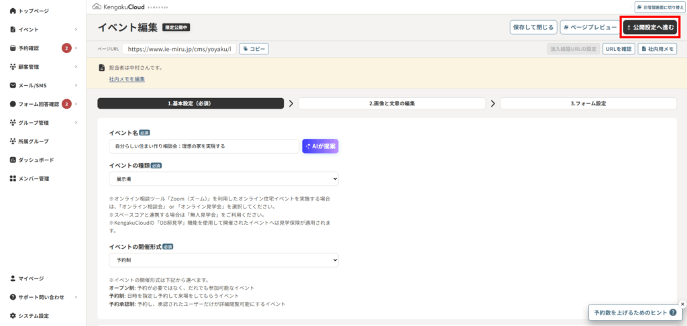This screenshot has height=326, width=687.
Task: Switch to 2.画像と文章の編集 step tab
Action: pyautogui.click(x=392, y=104)
